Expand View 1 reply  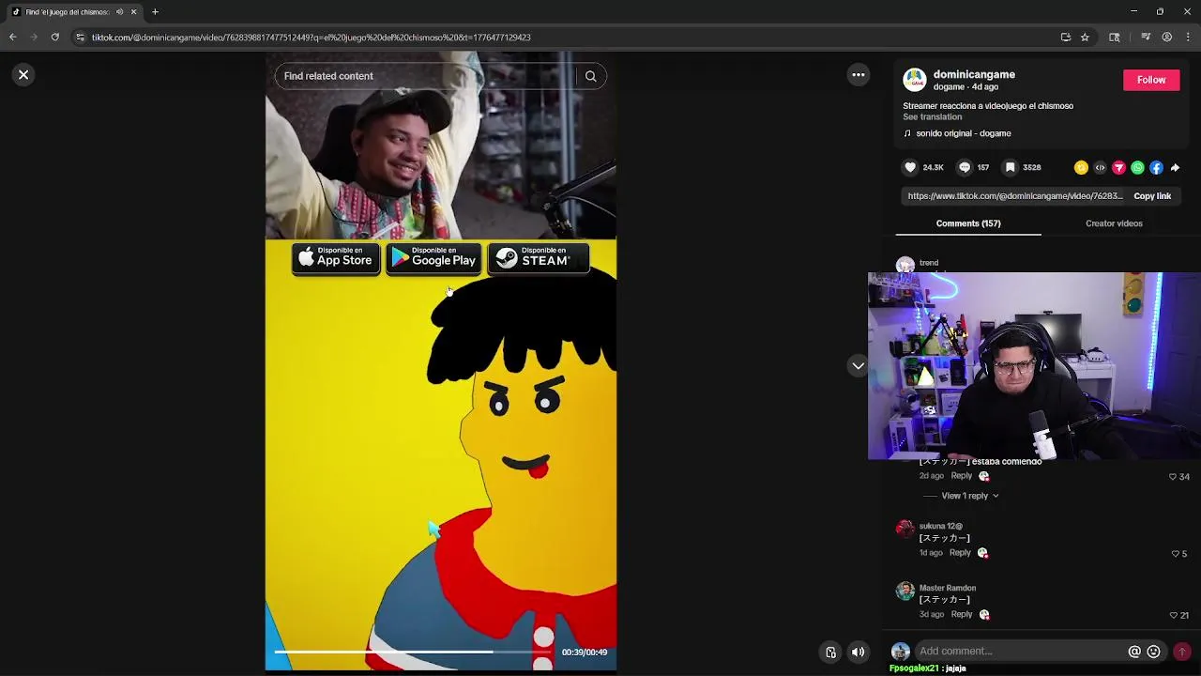click(969, 496)
